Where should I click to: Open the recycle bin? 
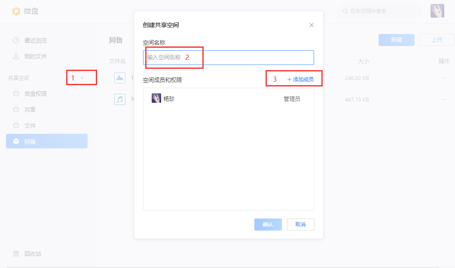click(33, 254)
